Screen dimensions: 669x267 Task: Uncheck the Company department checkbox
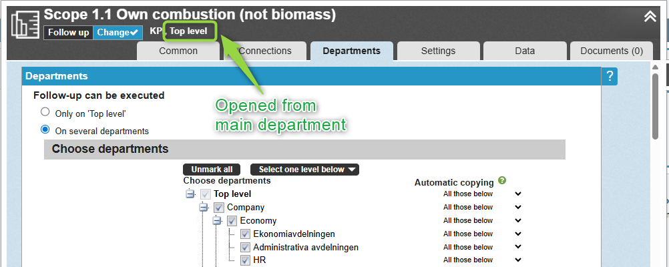coord(219,208)
